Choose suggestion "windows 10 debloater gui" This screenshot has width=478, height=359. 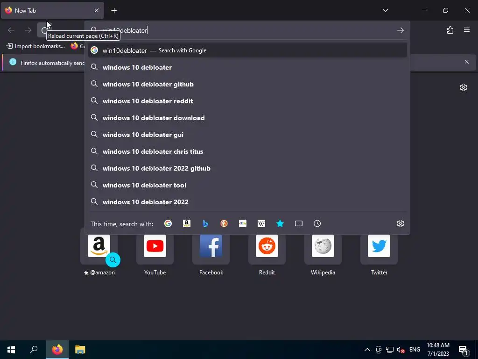[x=247, y=135]
